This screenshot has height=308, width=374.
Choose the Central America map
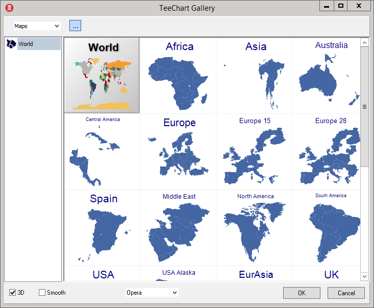click(x=102, y=152)
